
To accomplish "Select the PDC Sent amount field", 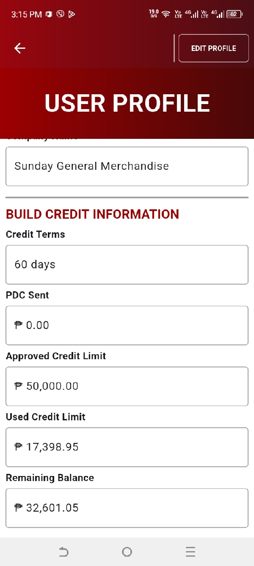I will point(127,325).
